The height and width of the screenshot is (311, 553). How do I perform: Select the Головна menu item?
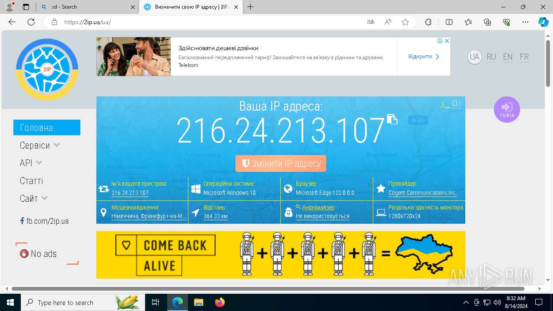[47, 127]
